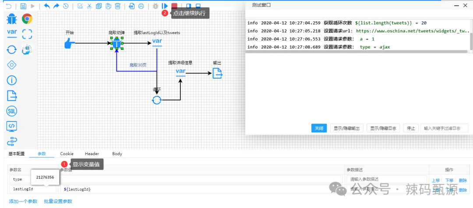Toggle the side panel layout icon
473x208 pixels.
pos(188,6)
